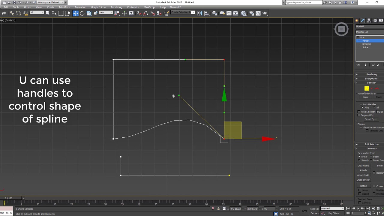This screenshot has width=384, height=216.
Task: Click the Bind to Space Warp icon
Action: click(25, 13)
